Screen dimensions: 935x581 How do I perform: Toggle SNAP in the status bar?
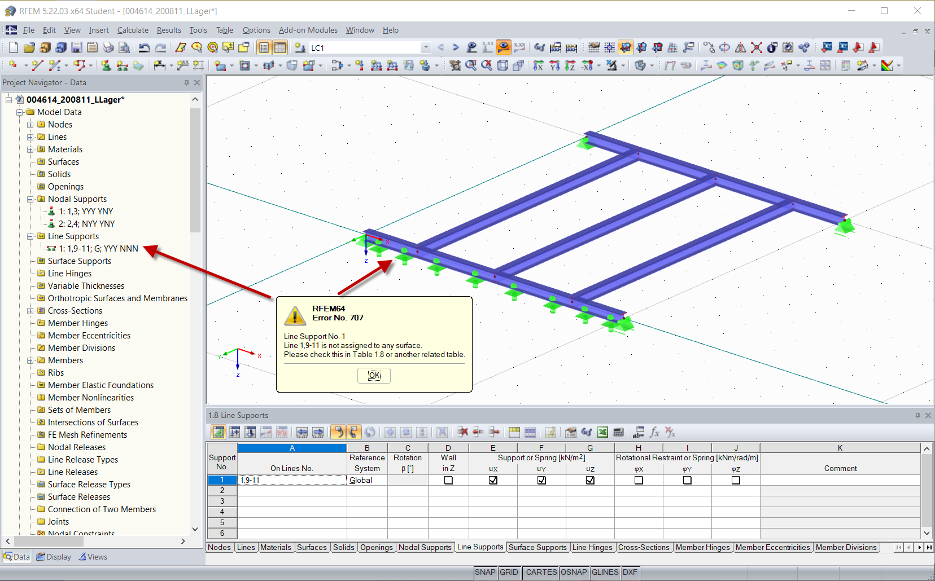click(485, 572)
